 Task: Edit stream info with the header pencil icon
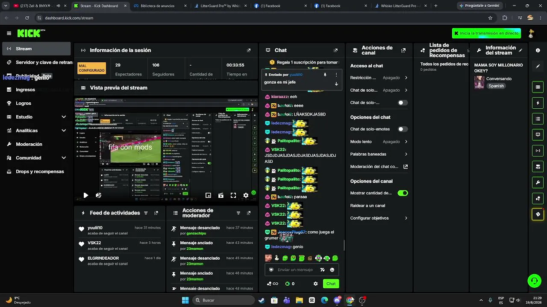click(x=520, y=50)
